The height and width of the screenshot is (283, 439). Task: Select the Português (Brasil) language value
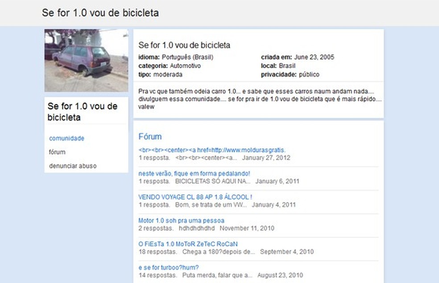pyautogui.click(x=187, y=57)
